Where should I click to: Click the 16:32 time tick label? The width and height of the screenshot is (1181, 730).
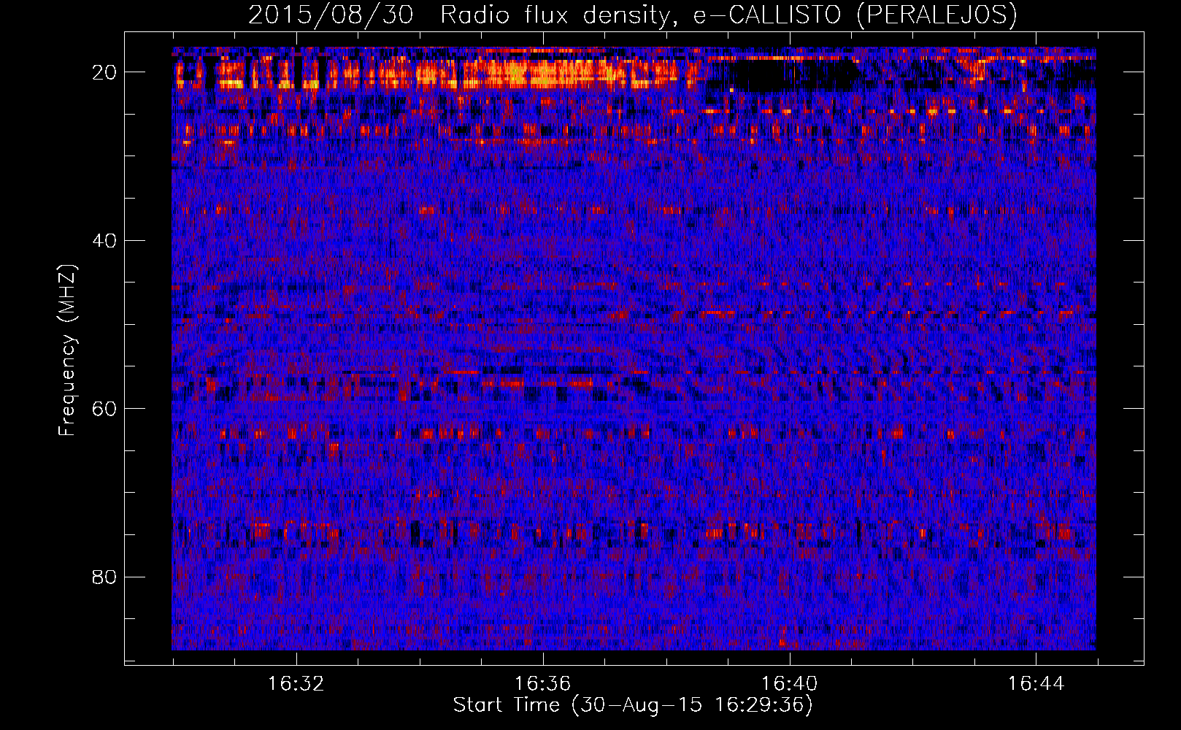(x=296, y=684)
